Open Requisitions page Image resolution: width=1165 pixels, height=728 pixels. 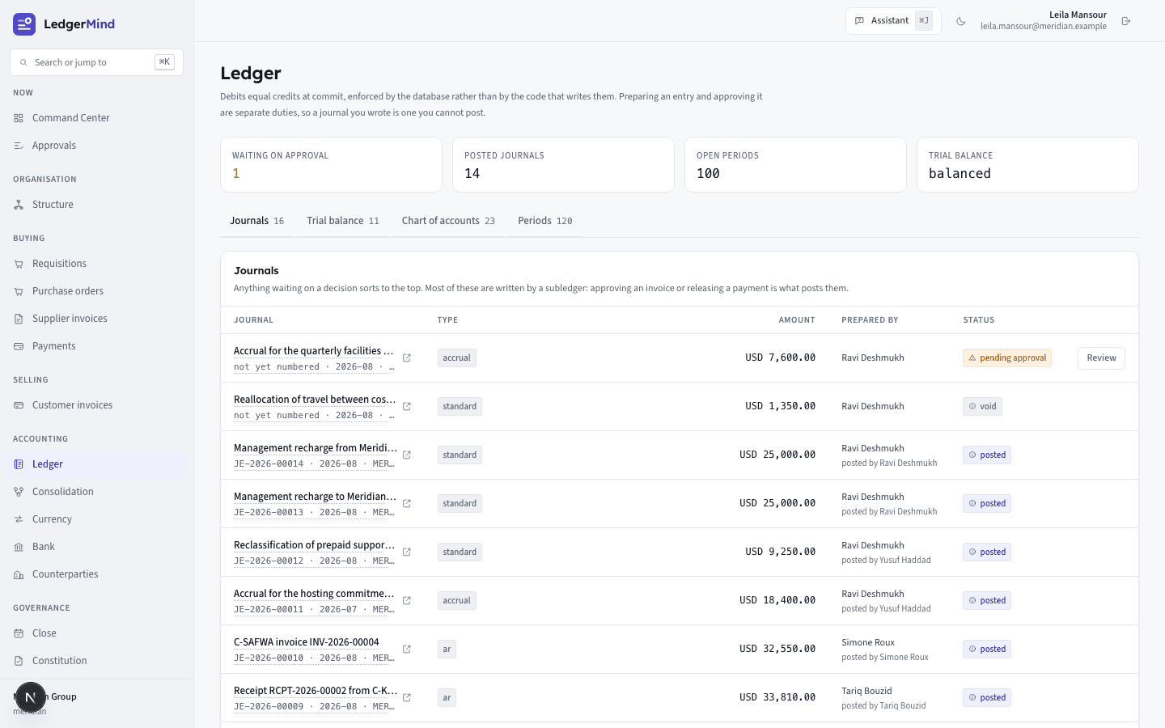(96, 264)
